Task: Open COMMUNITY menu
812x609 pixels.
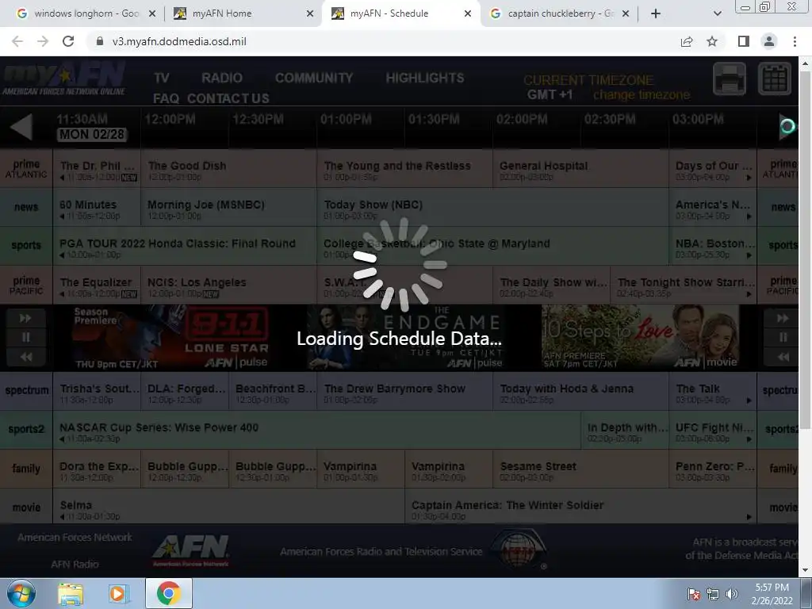Action: pos(314,78)
